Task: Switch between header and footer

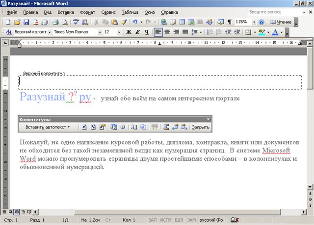Action: point(166,127)
